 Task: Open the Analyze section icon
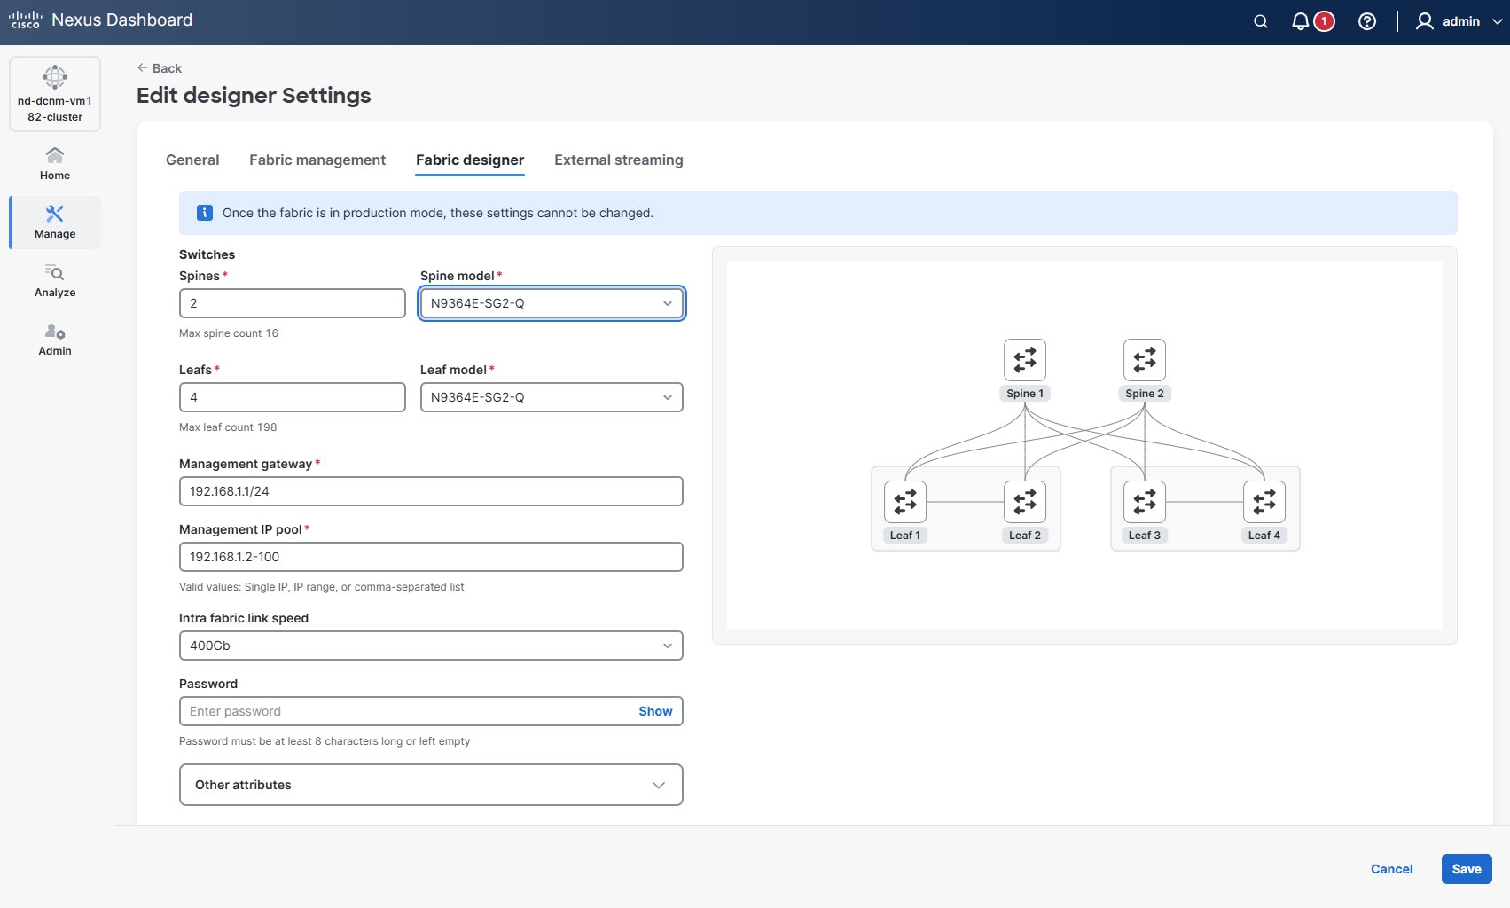(55, 273)
